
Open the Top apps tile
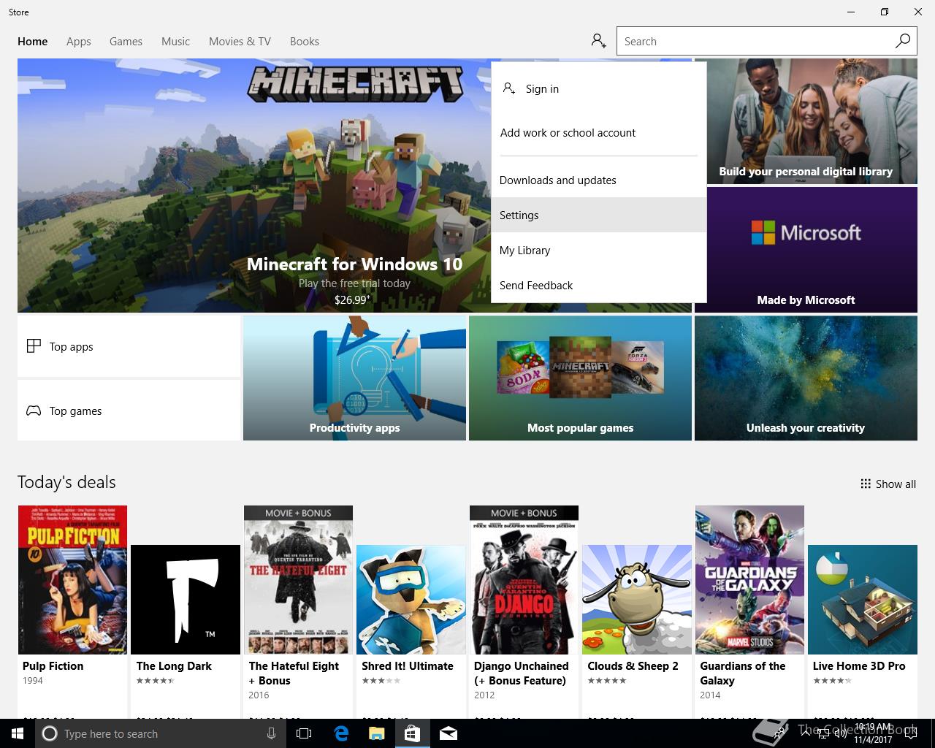tap(129, 346)
